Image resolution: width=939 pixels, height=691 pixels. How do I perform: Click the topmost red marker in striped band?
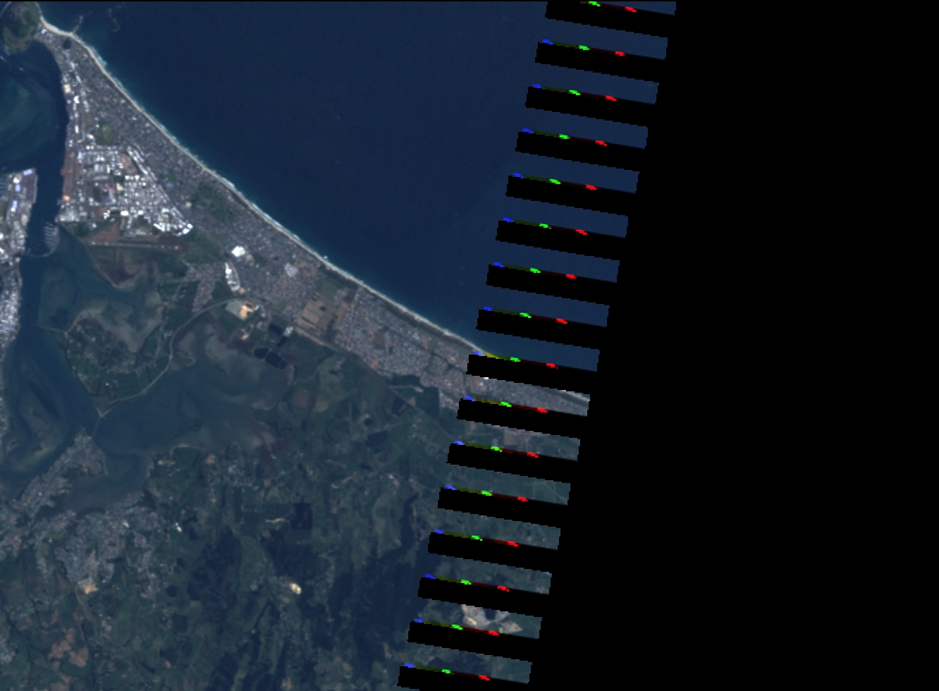[x=630, y=9]
